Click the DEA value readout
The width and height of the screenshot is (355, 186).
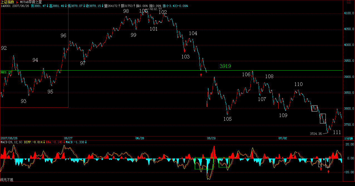(x=56, y=142)
